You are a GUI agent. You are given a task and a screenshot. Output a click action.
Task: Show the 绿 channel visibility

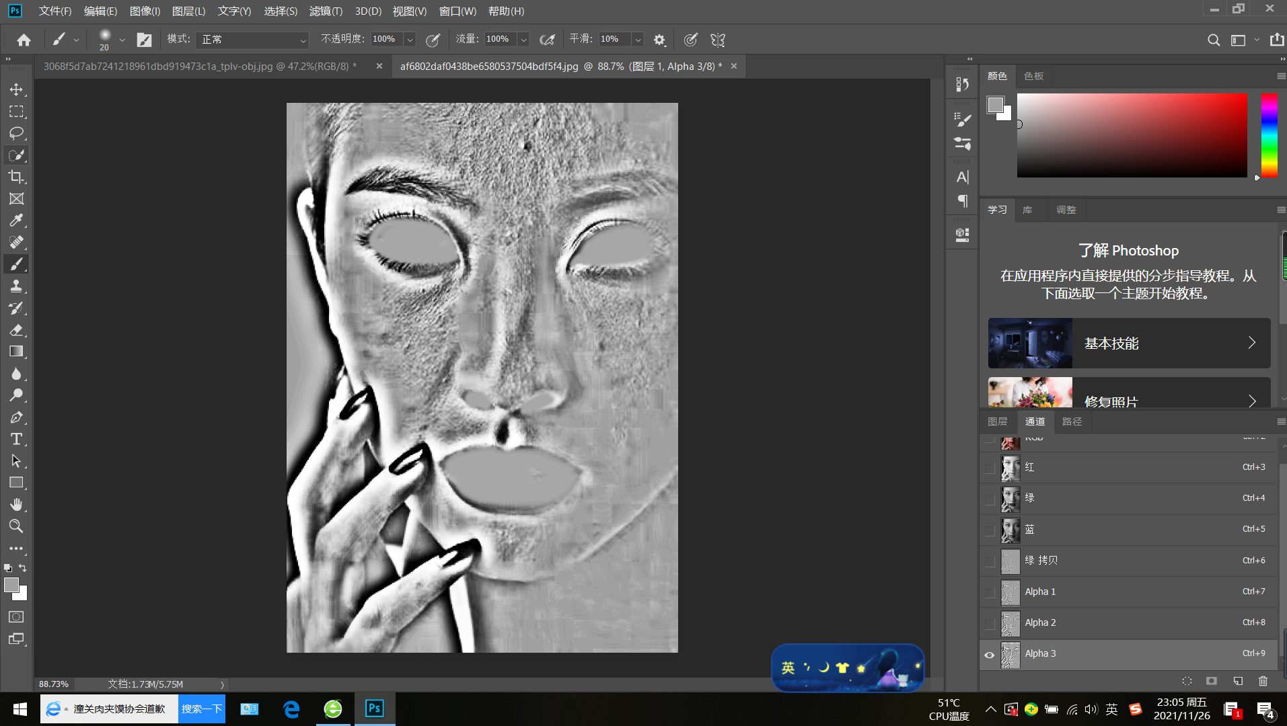coord(989,499)
